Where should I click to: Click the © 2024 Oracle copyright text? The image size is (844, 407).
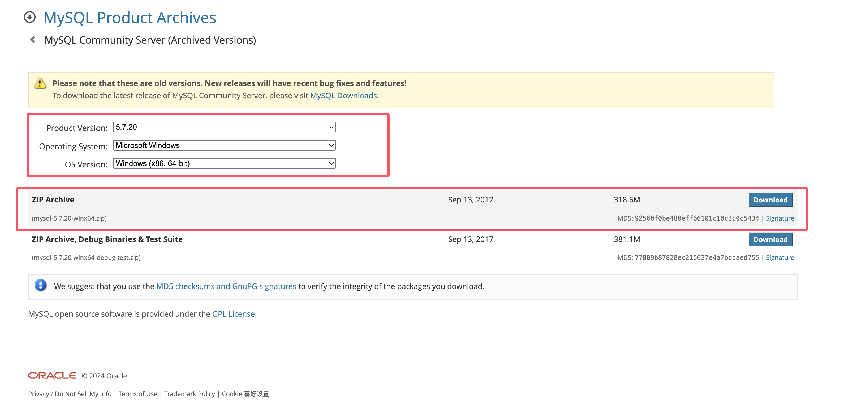tap(104, 376)
